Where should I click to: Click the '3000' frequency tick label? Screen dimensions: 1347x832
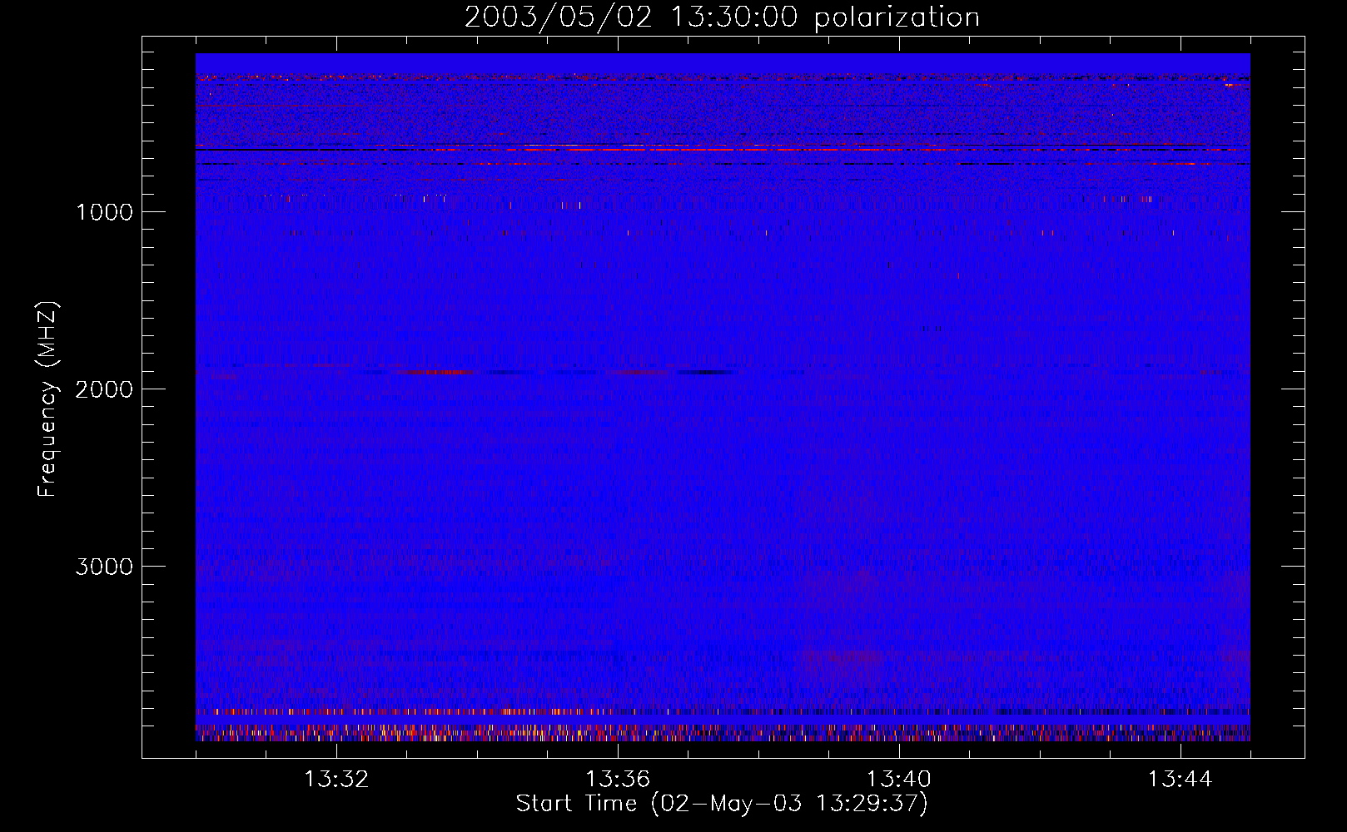104,567
